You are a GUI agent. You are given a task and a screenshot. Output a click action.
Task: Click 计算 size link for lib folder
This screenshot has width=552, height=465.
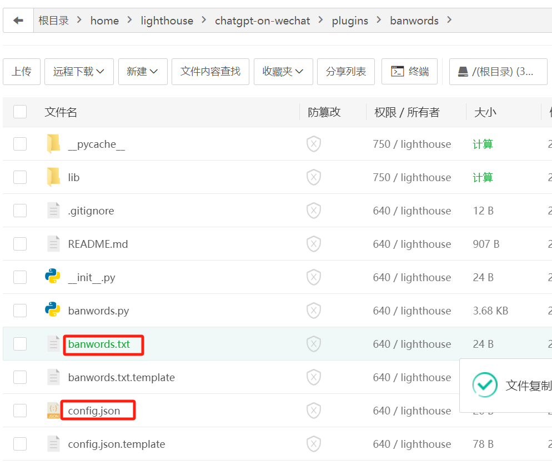click(x=483, y=177)
